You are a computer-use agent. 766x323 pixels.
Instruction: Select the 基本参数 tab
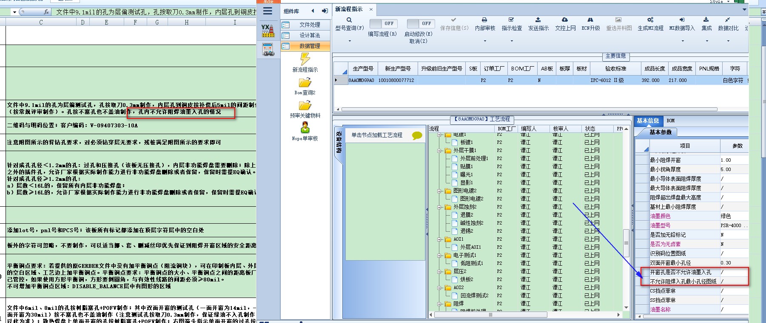click(x=661, y=132)
